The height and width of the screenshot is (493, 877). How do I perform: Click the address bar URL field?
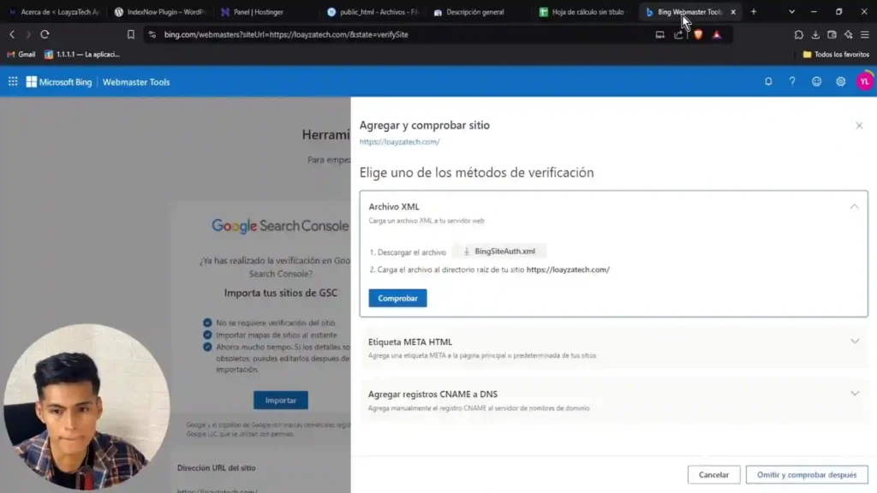(343, 34)
